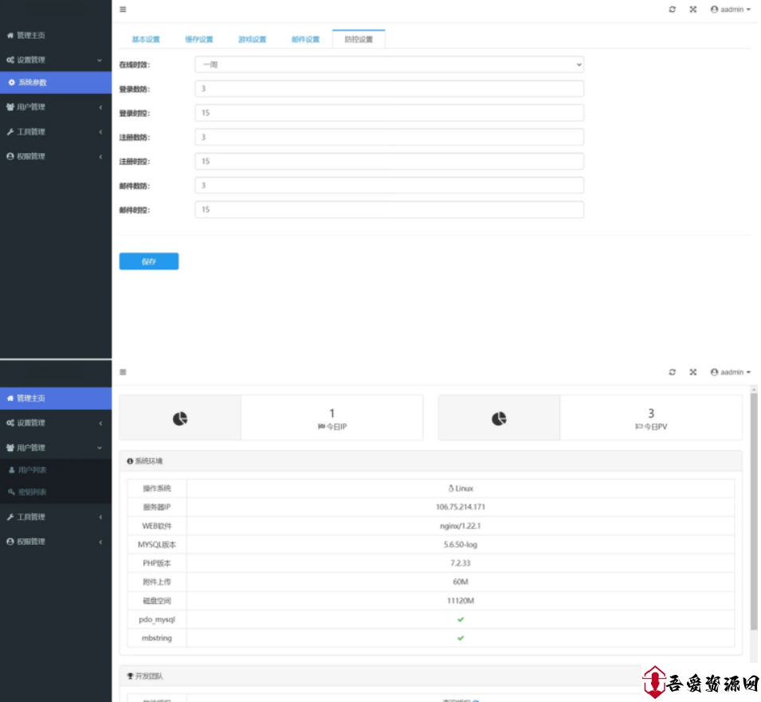Click the 今日IP pie chart icon
Screen dimensions: 761x702
pos(180,418)
